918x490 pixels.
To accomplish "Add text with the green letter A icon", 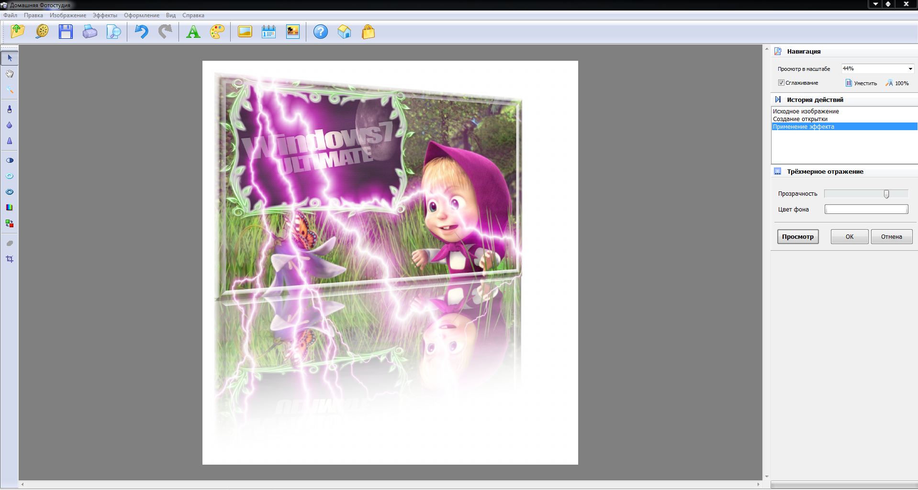I will click(x=193, y=32).
